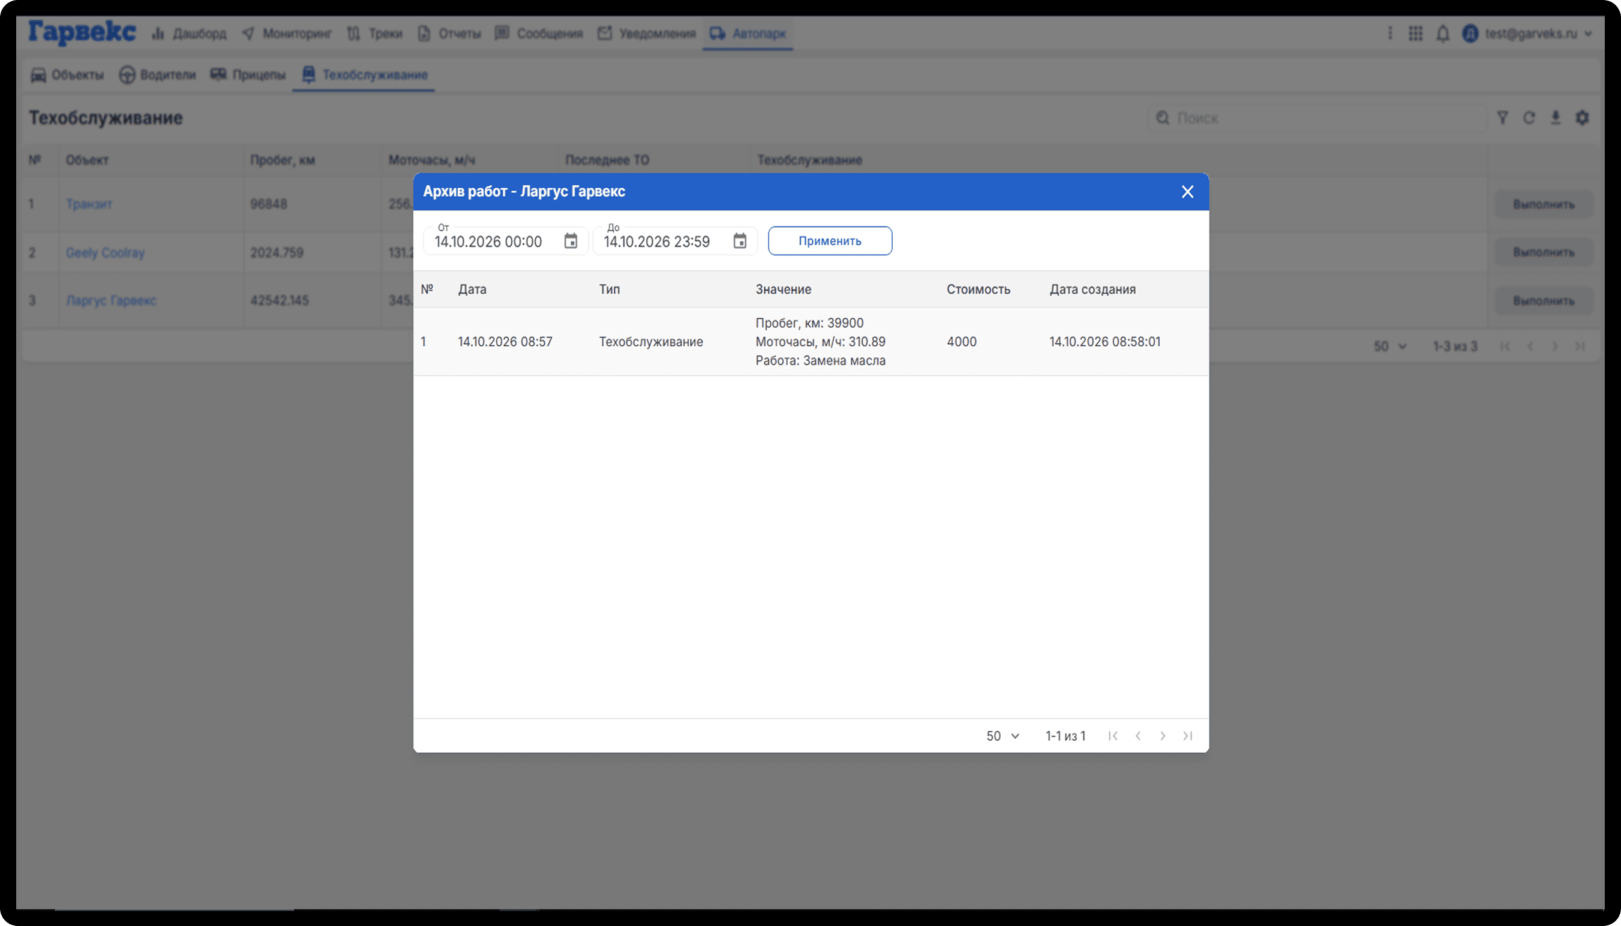Click the Тип column header
The image size is (1621, 926).
[609, 289]
